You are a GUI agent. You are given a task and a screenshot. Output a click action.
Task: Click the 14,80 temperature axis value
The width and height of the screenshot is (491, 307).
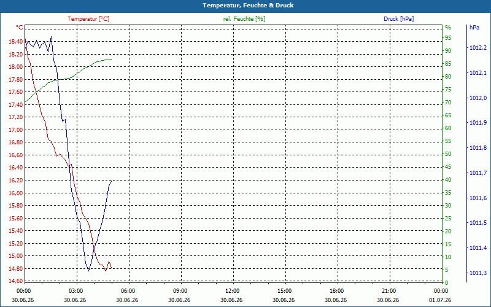tap(16, 269)
